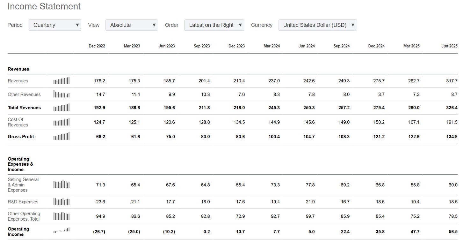This screenshot has height=242, width=464.
Task: Click the Cost Of Revenues row label
Action: click(18, 122)
